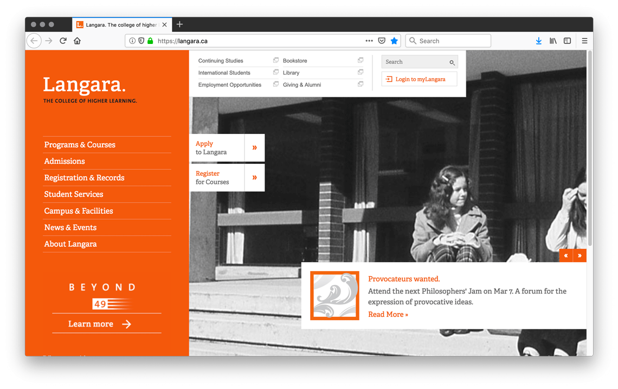Click external-link icon beside Library link
The width and height of the screenshot is (618, 389).
360,72
